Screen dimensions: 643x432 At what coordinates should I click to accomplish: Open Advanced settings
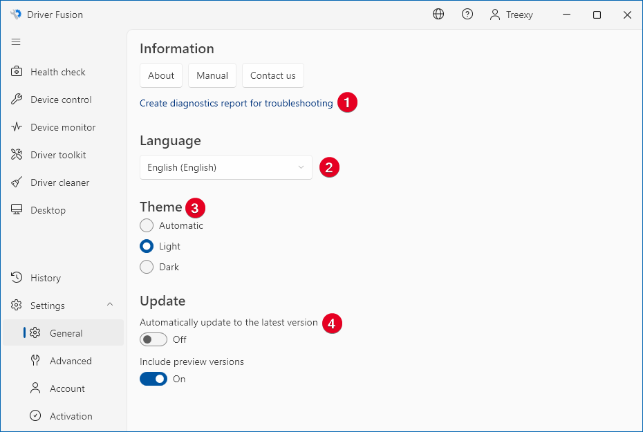coord(64,361)
